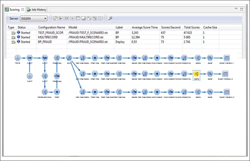This screenshot has height=161, width=250.
Task: Select the Scoring tab
Action: tap(14, 10)
